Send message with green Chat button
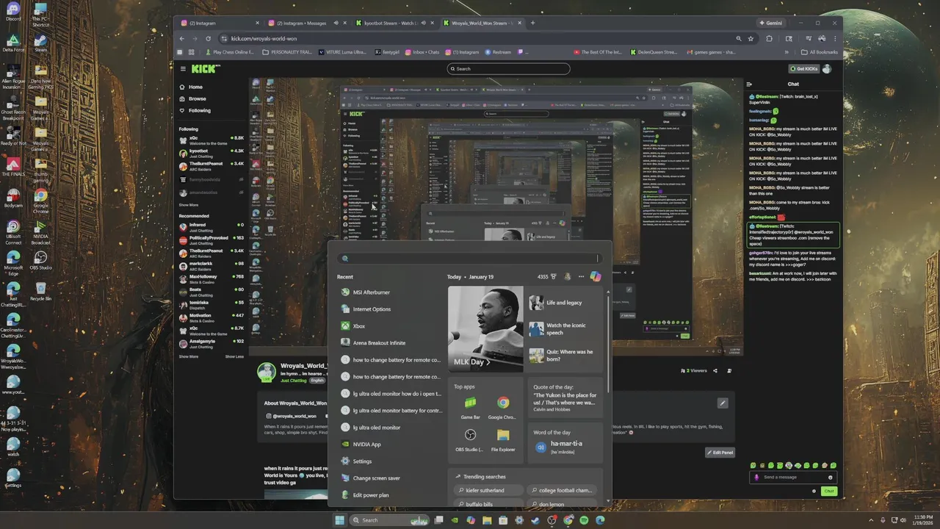Viewport: 940px width, 529px height. click(828, 491)
